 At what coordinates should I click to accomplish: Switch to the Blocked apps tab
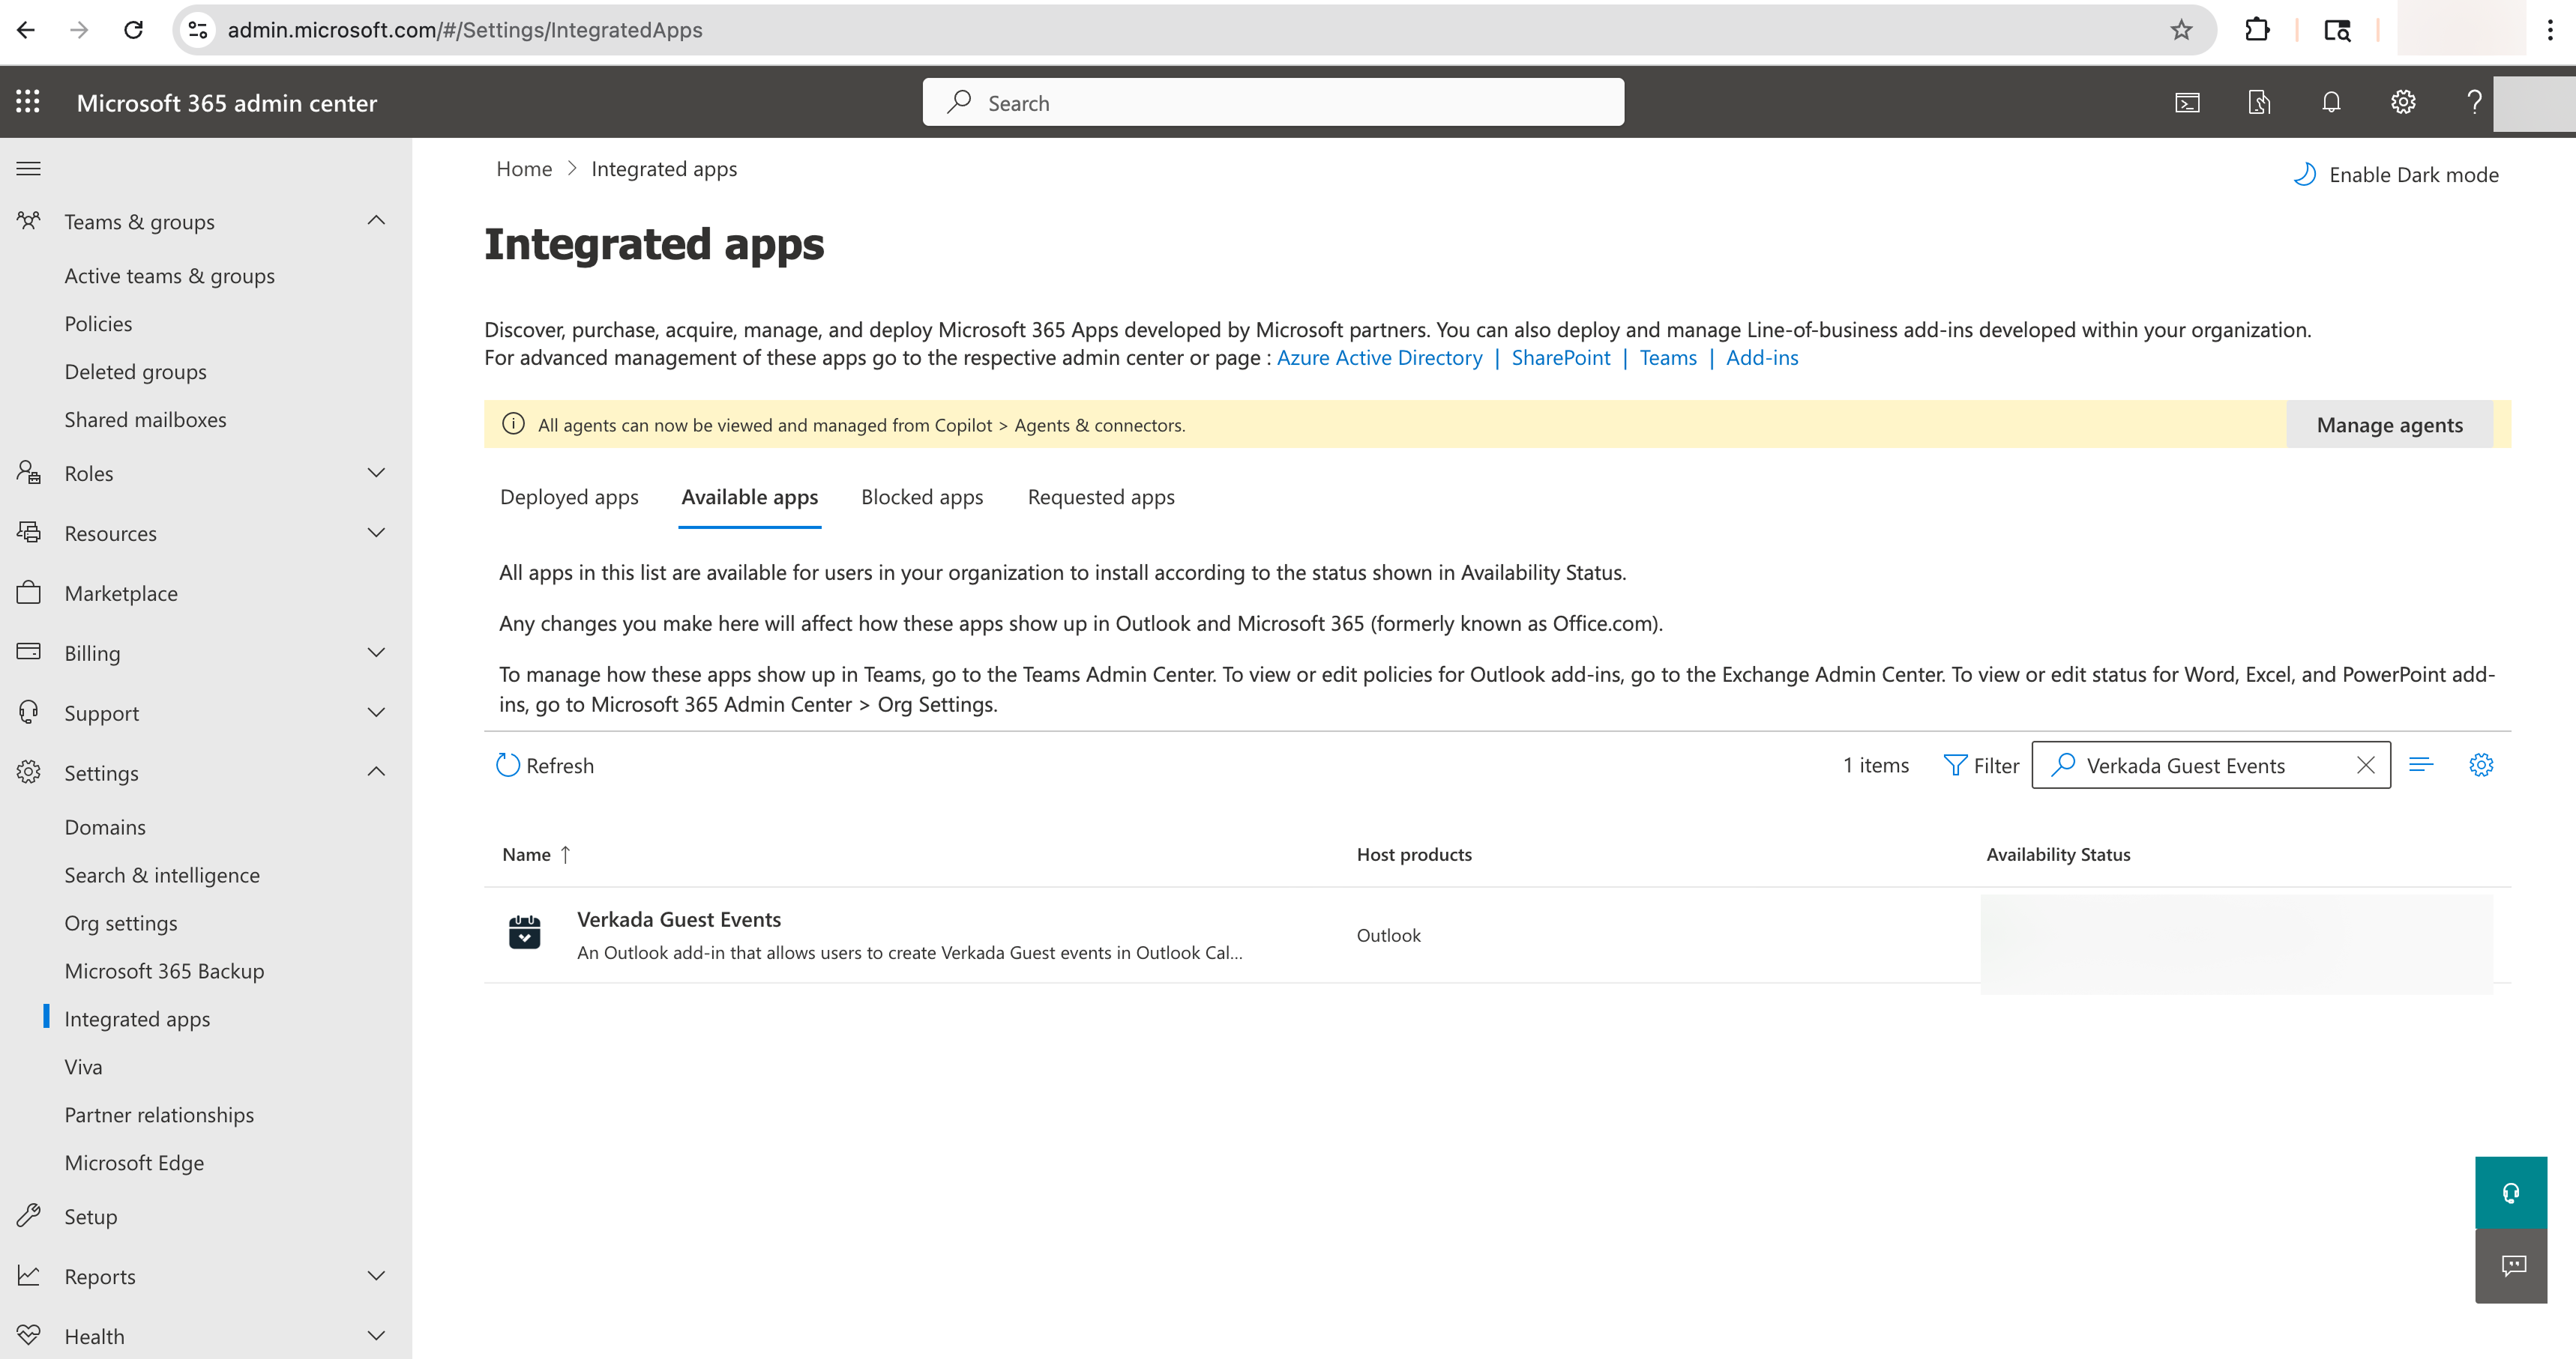[922, 497]
